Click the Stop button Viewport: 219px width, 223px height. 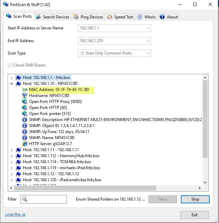pos(195,199)
